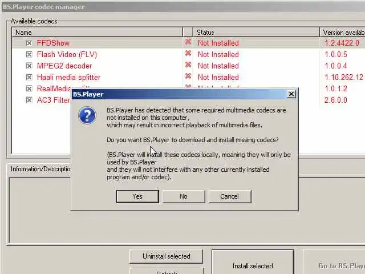Select the Haali media splitter row name
The width and height of the screenshot is (365, 274).
68,78
